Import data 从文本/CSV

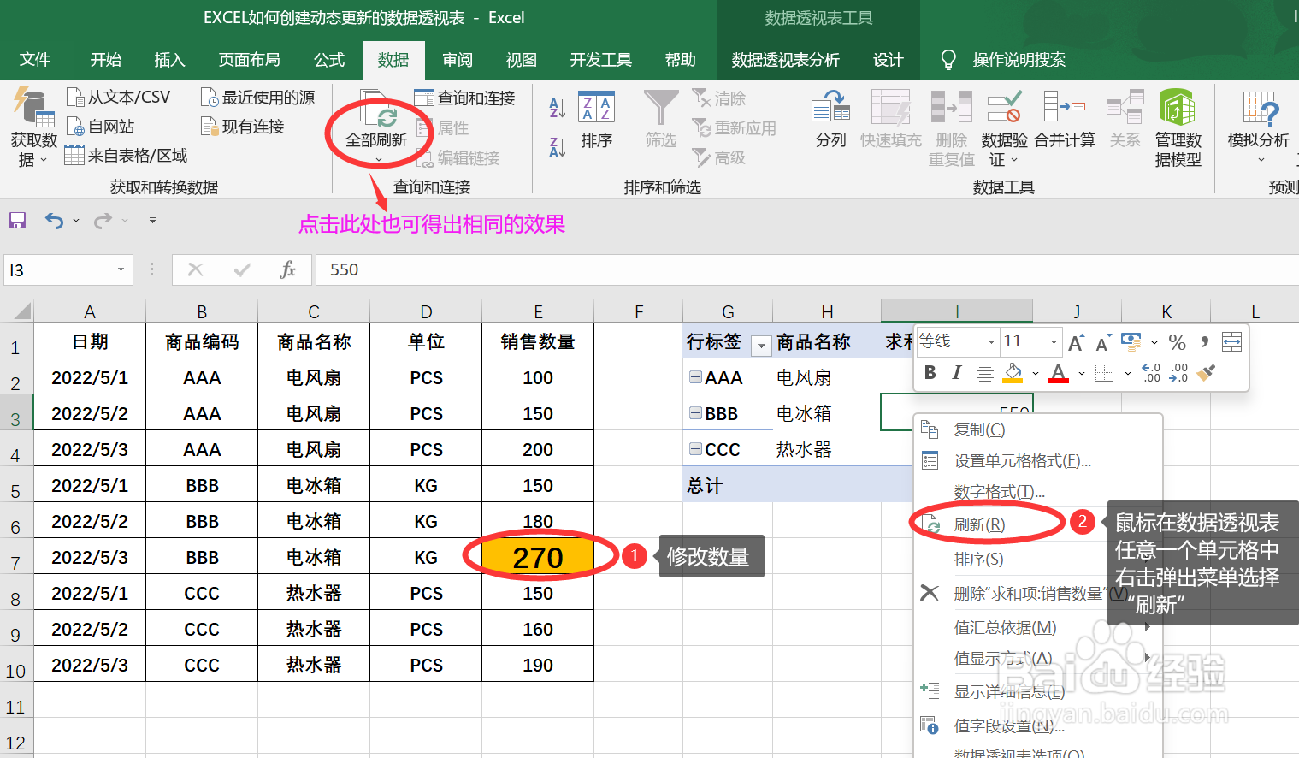tap(119, 98)
